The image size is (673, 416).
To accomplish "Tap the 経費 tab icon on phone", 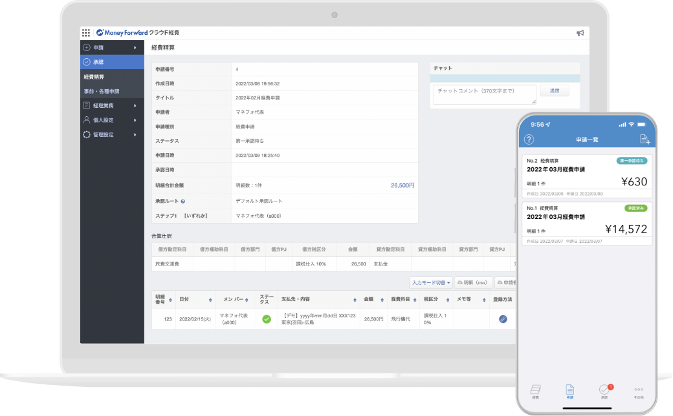I will tap(535, 391).
